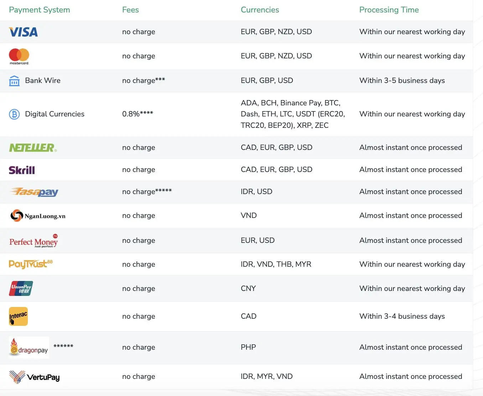Click Perfect Money currencies 'EUR, USD'
This screenshot has height=396, width=483.
pos(258,240)
